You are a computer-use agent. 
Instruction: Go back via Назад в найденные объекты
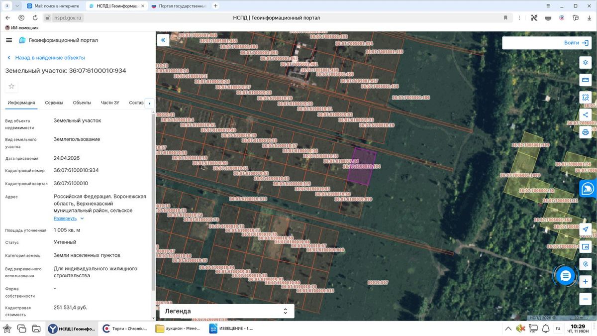pyautogui.click(x=45, y=58)
